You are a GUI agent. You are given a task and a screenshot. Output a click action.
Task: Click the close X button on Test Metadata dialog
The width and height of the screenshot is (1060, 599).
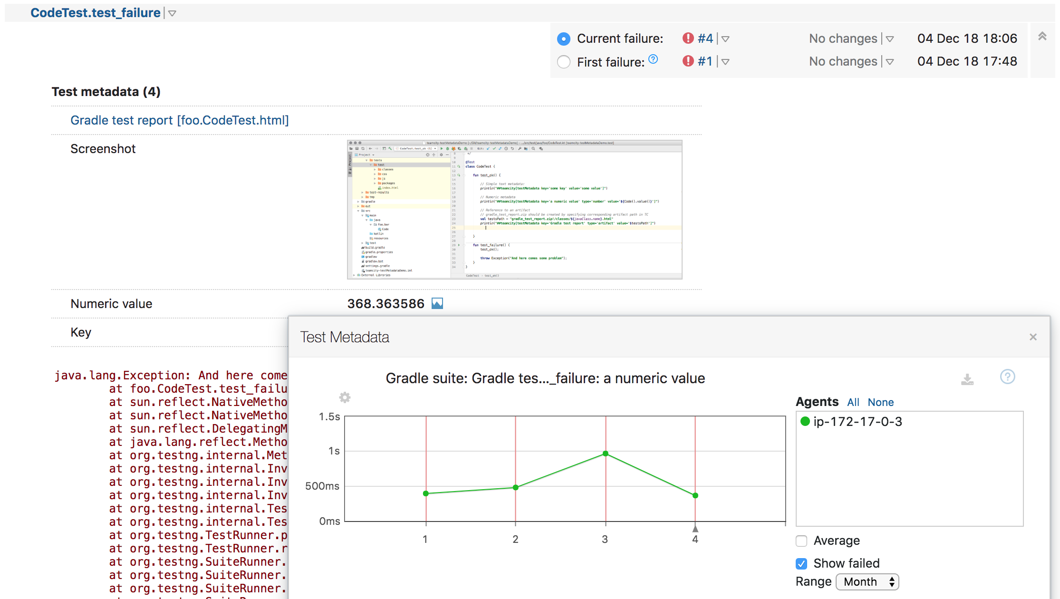[1034, 337]
